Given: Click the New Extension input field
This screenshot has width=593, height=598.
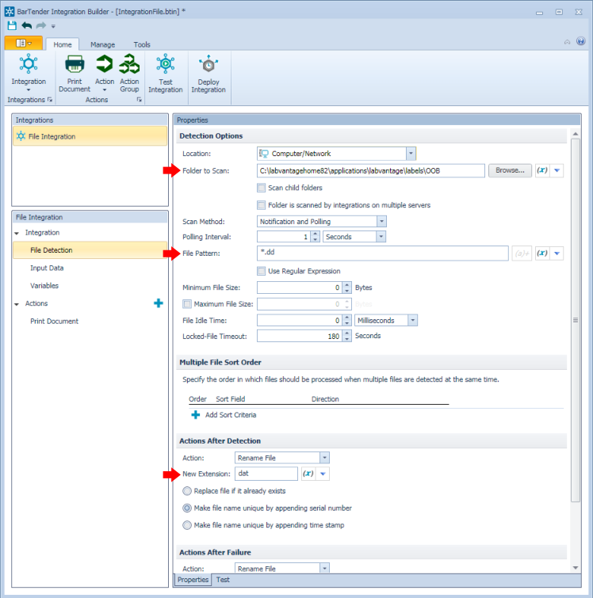Looking at the screenshot, I should click(x=266, y=474).
